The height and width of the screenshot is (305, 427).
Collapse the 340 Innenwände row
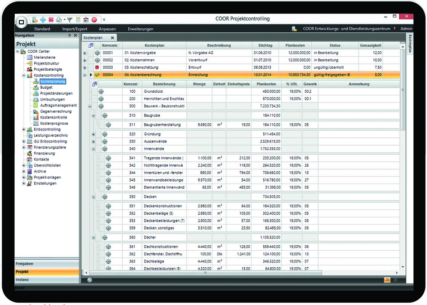(x=93, y=149)
